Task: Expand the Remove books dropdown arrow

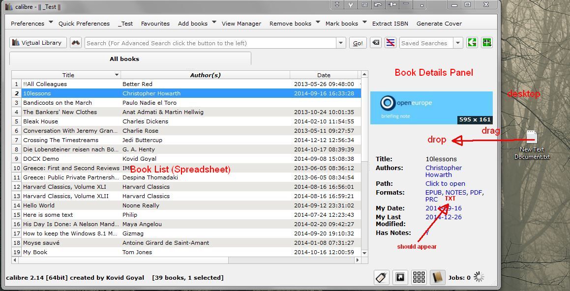Action: click(x=318, y=22)
